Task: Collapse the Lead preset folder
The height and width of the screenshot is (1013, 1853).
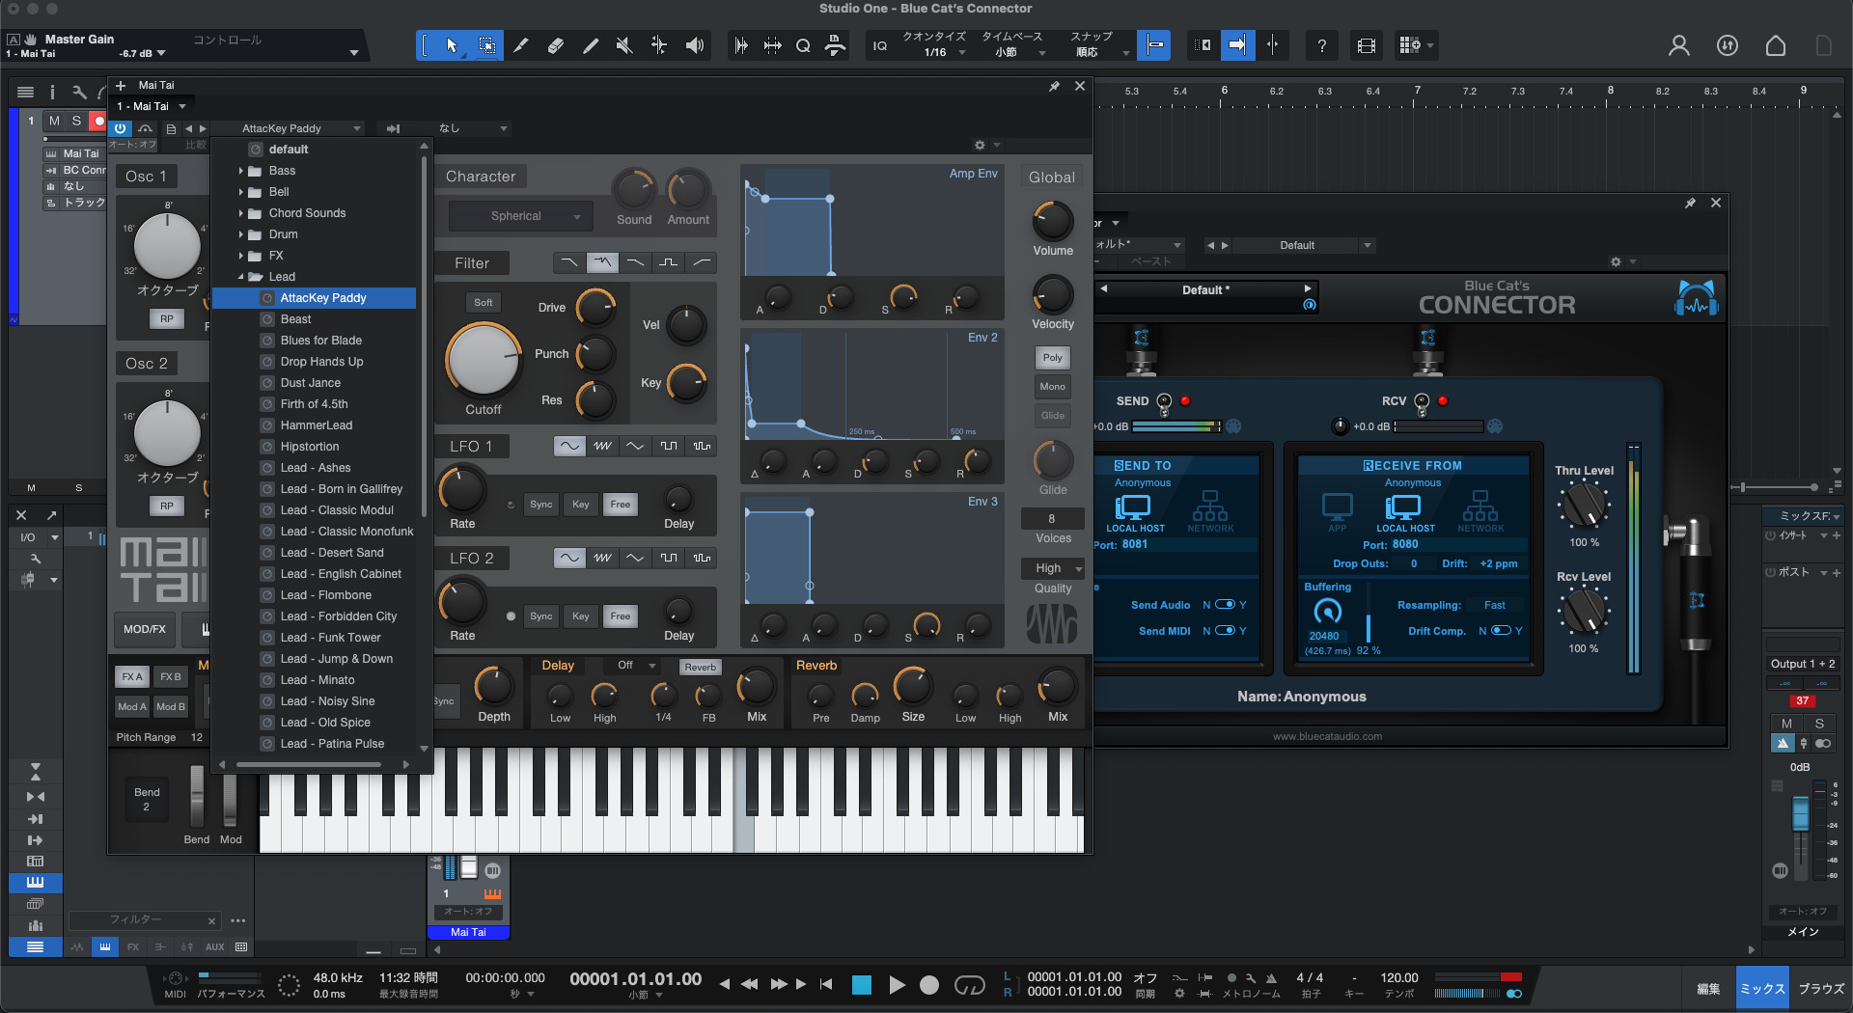Action: [x=241, y=277]
